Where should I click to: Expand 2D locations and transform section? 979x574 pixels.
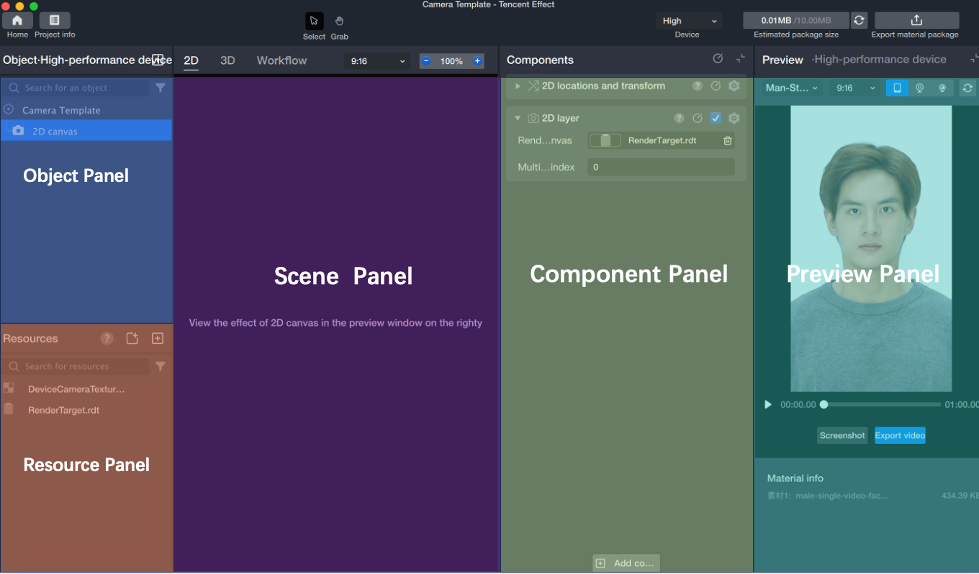point(518,86)
